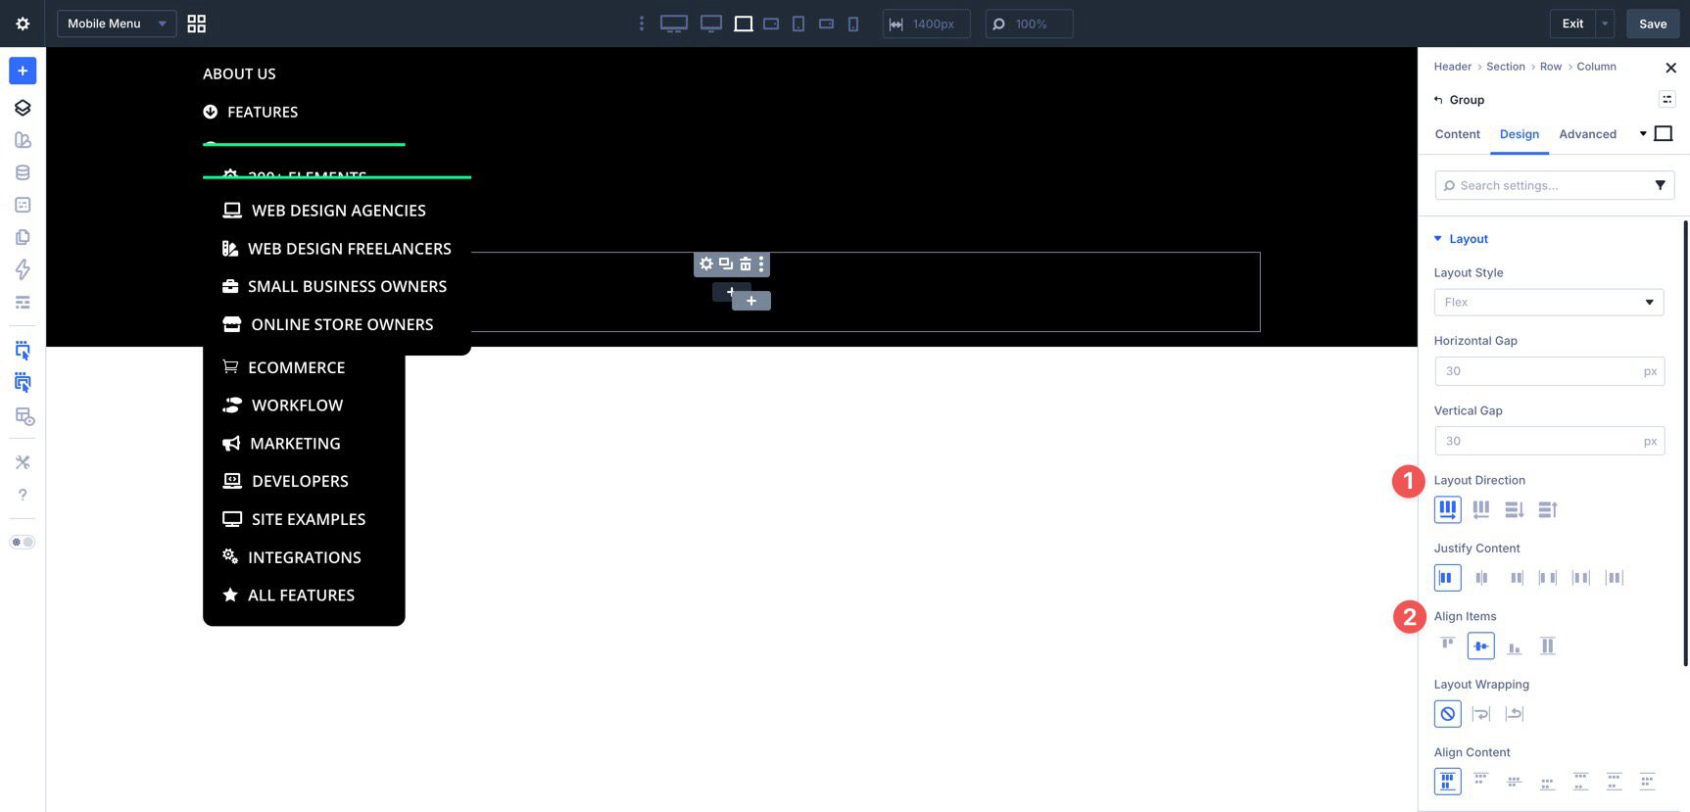The image size is (1690, 812).
Task: Go back using arrow beside Group
Action: pyautogui.click(x=1438, y=100)
